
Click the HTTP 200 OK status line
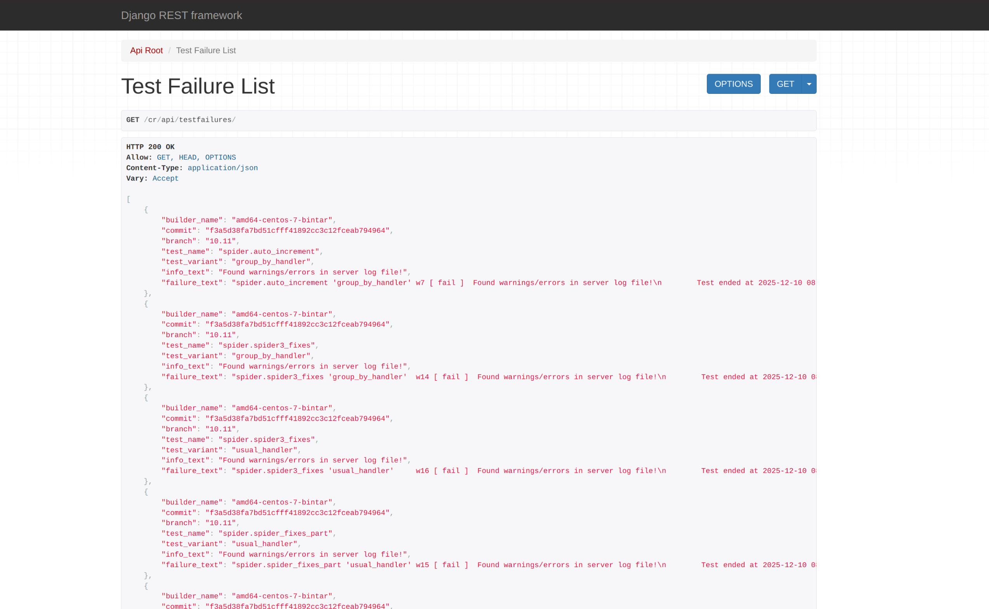pos(150,147)
